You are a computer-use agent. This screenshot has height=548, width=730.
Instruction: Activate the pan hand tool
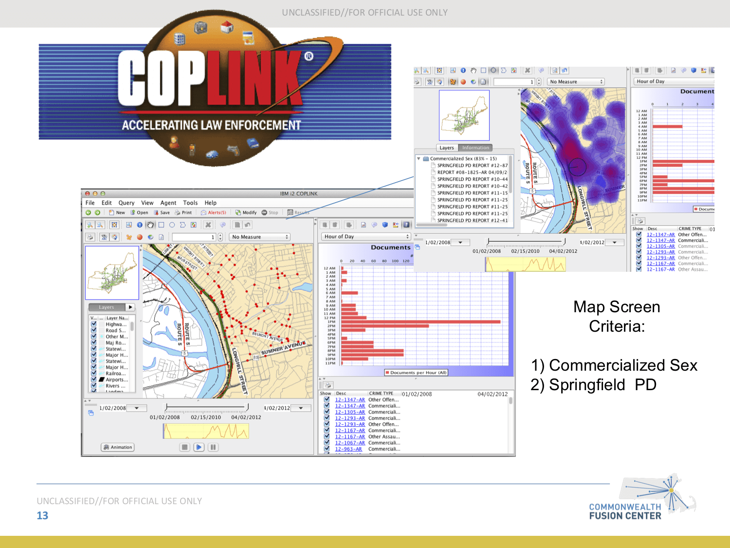(150, 225)
